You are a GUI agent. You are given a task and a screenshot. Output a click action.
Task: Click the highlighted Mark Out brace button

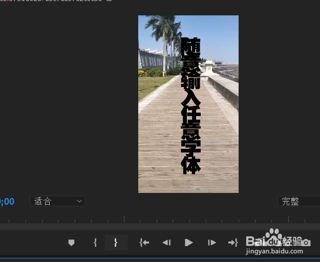pos(116,243)
